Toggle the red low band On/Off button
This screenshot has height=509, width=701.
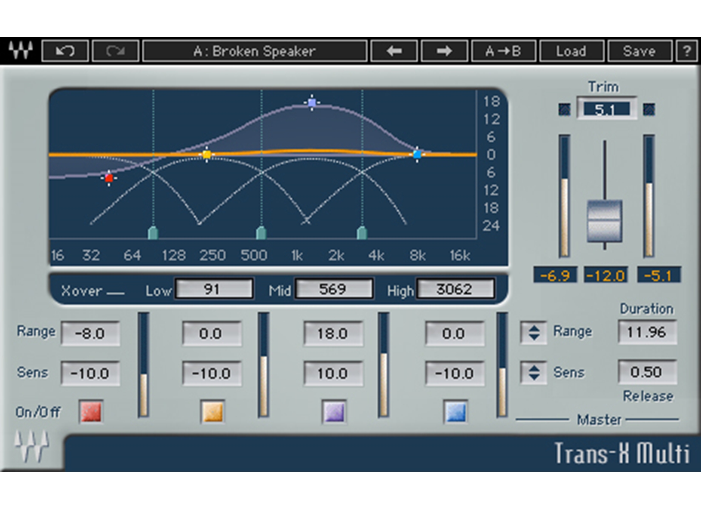click(x=91, y=411)
